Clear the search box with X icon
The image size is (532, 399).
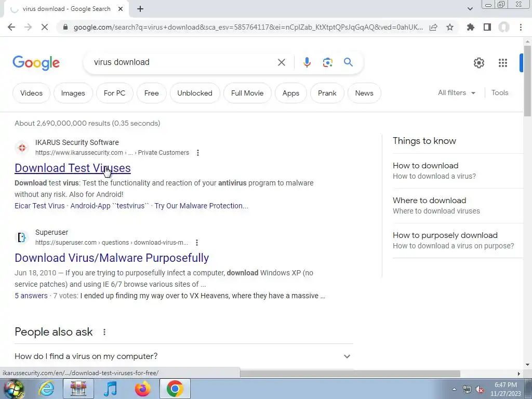(x=281, y=62)
